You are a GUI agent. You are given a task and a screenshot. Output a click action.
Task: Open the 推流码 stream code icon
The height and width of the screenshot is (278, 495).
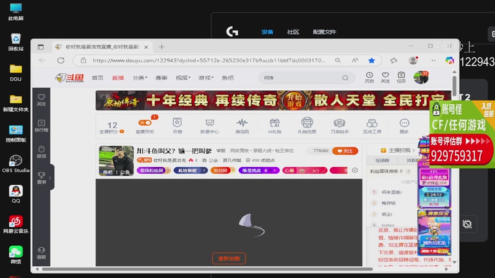[x=242, y=125]
